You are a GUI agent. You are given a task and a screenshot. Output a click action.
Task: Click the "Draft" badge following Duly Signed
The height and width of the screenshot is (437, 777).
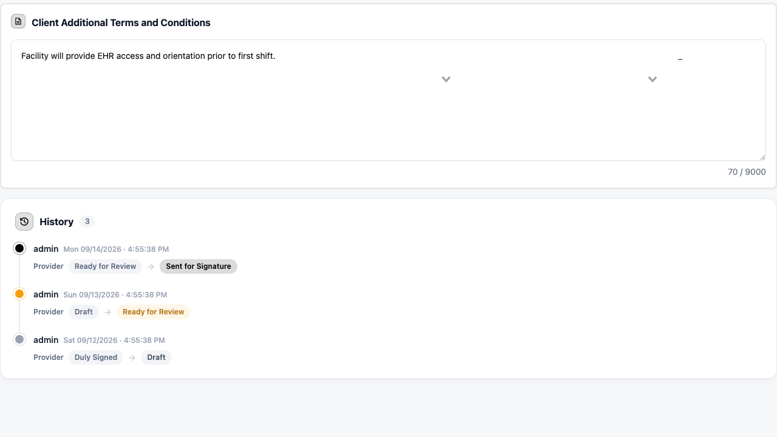point(156,357)
